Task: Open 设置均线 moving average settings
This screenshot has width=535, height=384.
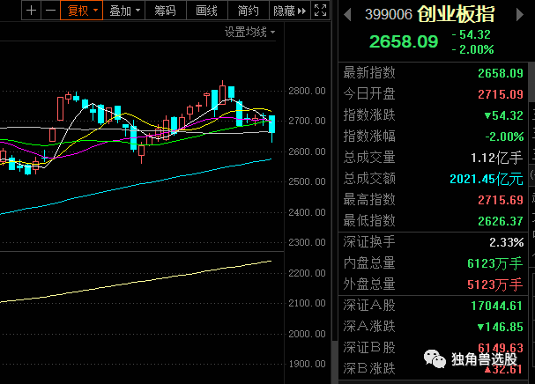Action: pos(249,32)
